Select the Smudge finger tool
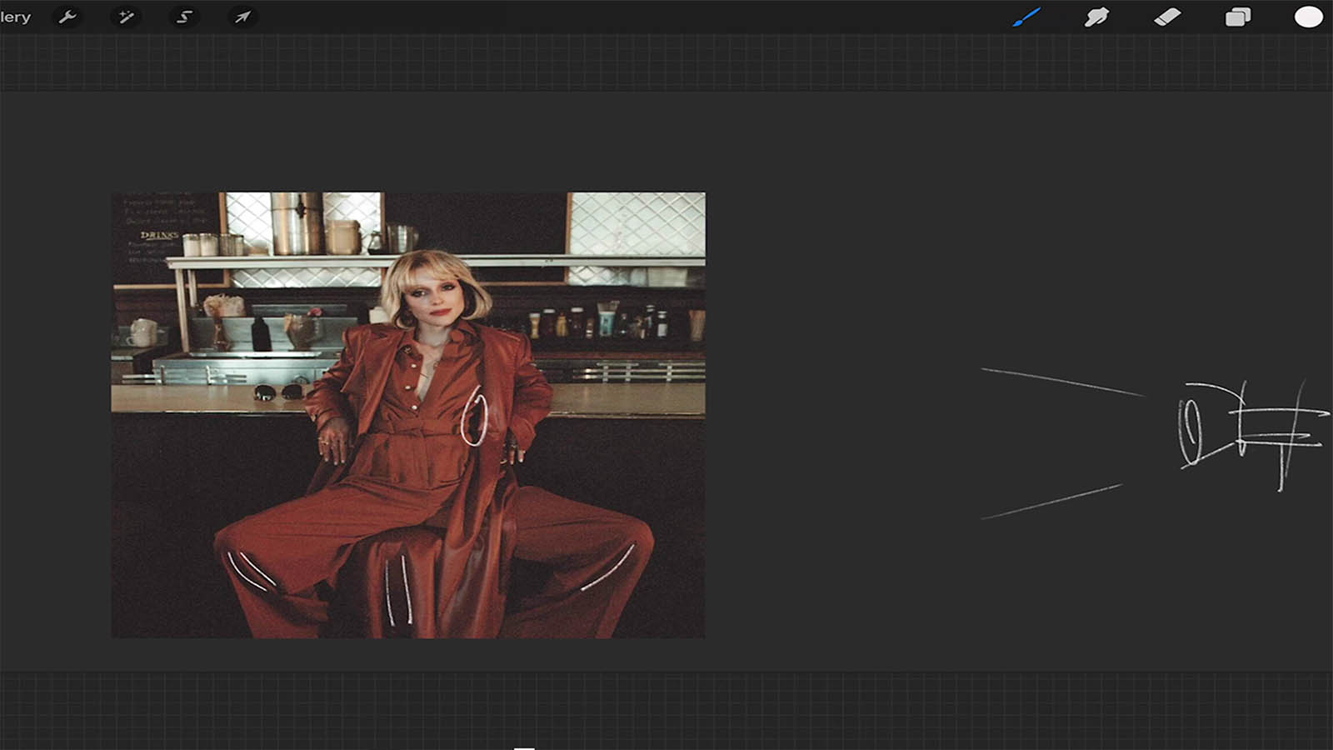Screen dimensions: 1333x750 point(1096,17)
